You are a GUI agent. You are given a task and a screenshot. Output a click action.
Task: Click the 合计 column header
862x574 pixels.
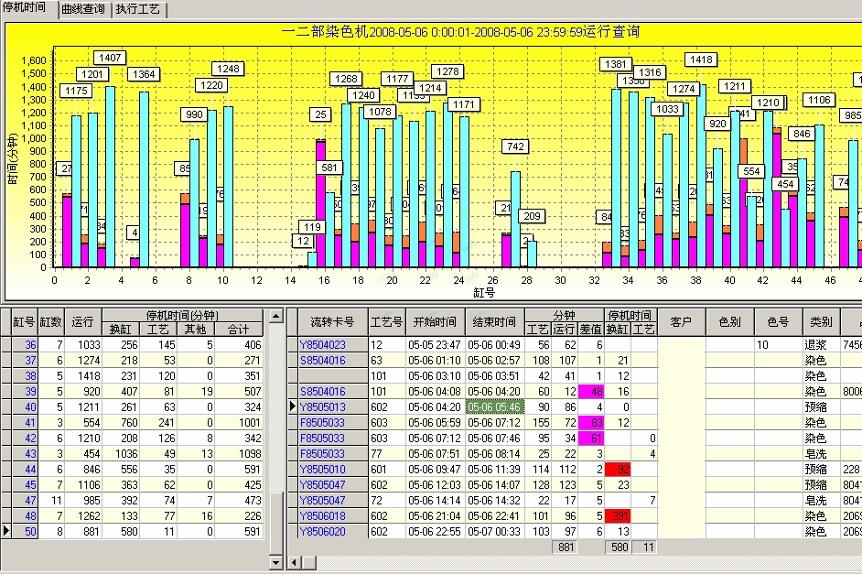tap(240, 330)
